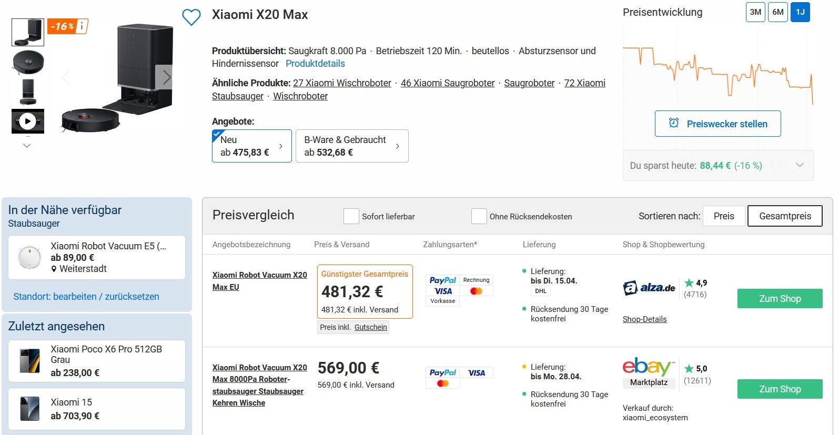The image size is (839, 435).
Task: Click the ebay Marktplatz logo
Action: 649,372
